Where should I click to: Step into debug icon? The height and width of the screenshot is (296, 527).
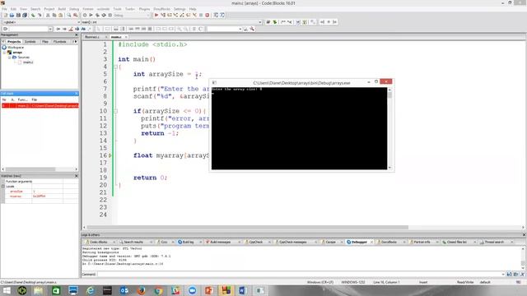[x=175, y=15]
